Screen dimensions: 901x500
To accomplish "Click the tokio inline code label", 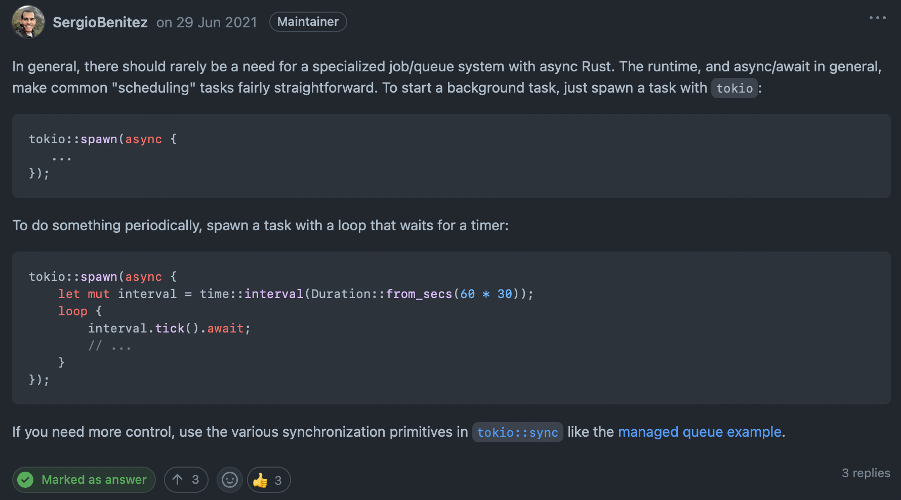I will [x=734, y=88].
